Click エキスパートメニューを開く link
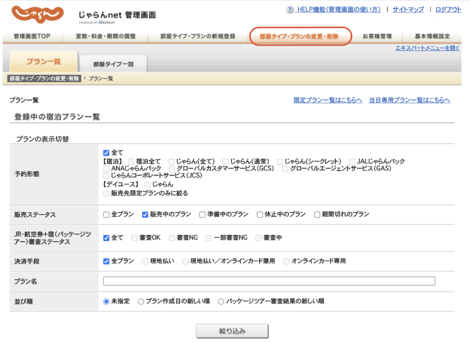470x343 pixels. coord(427,48)
